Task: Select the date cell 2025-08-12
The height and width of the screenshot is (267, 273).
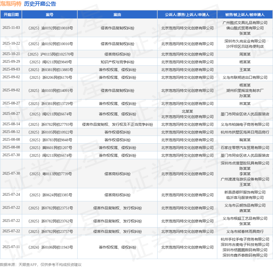Action: coord(11,132)
